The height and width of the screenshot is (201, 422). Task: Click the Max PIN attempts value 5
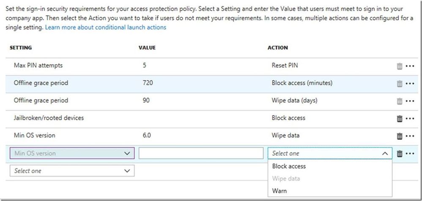(x=145, y=65)
